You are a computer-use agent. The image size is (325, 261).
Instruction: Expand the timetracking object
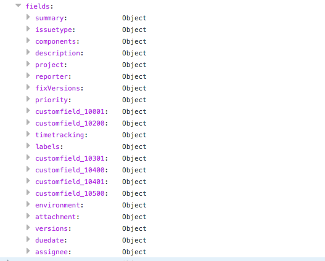[x=28, y=134]
